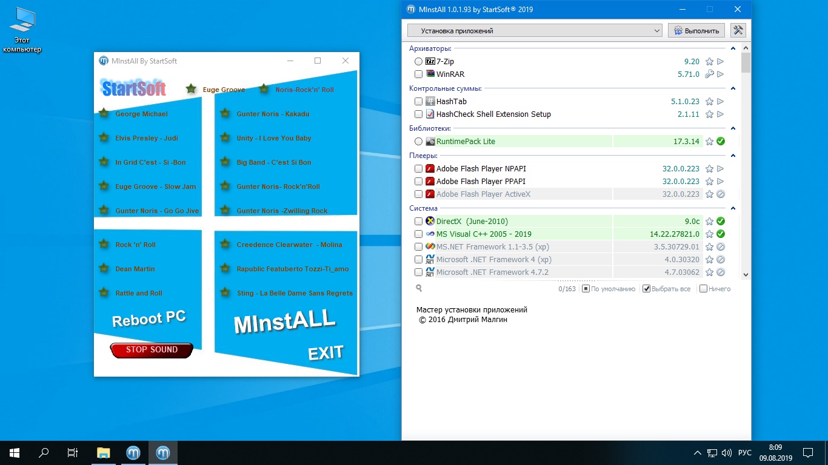Open Этот компьютер desktop icon

click(22, 30)
